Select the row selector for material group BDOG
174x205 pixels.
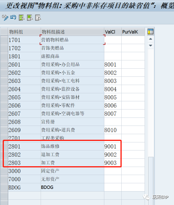(4, 187)
